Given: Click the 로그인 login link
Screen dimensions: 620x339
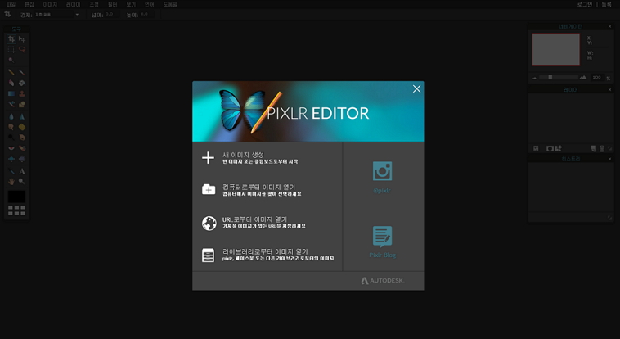Looking at the screenshot, I should 585,4.
